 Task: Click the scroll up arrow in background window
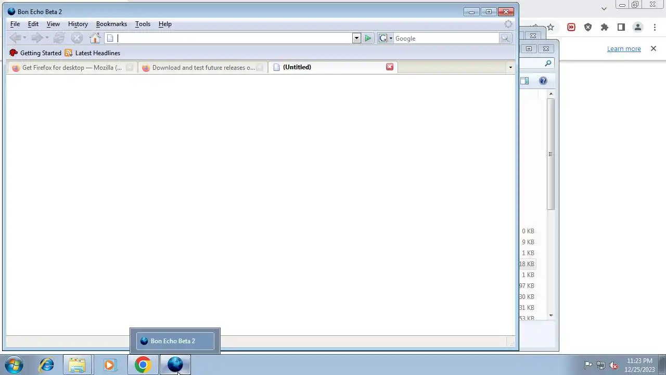tap(551, 94)
